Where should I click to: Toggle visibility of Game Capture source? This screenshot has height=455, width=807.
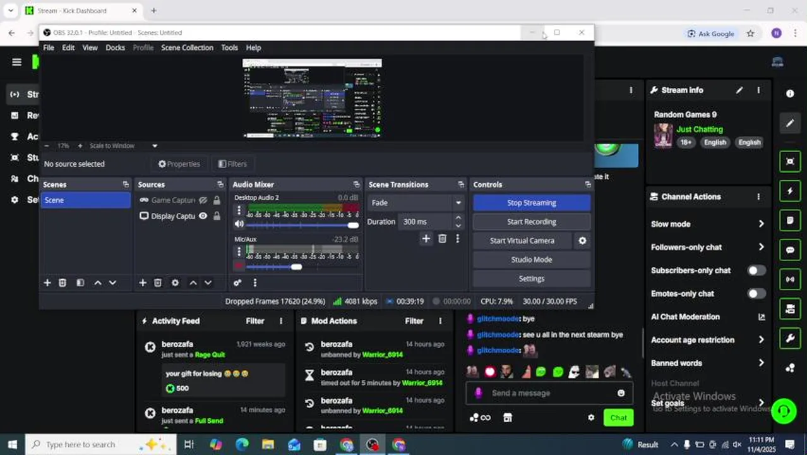pyautogui.click(x=203, y=200)
